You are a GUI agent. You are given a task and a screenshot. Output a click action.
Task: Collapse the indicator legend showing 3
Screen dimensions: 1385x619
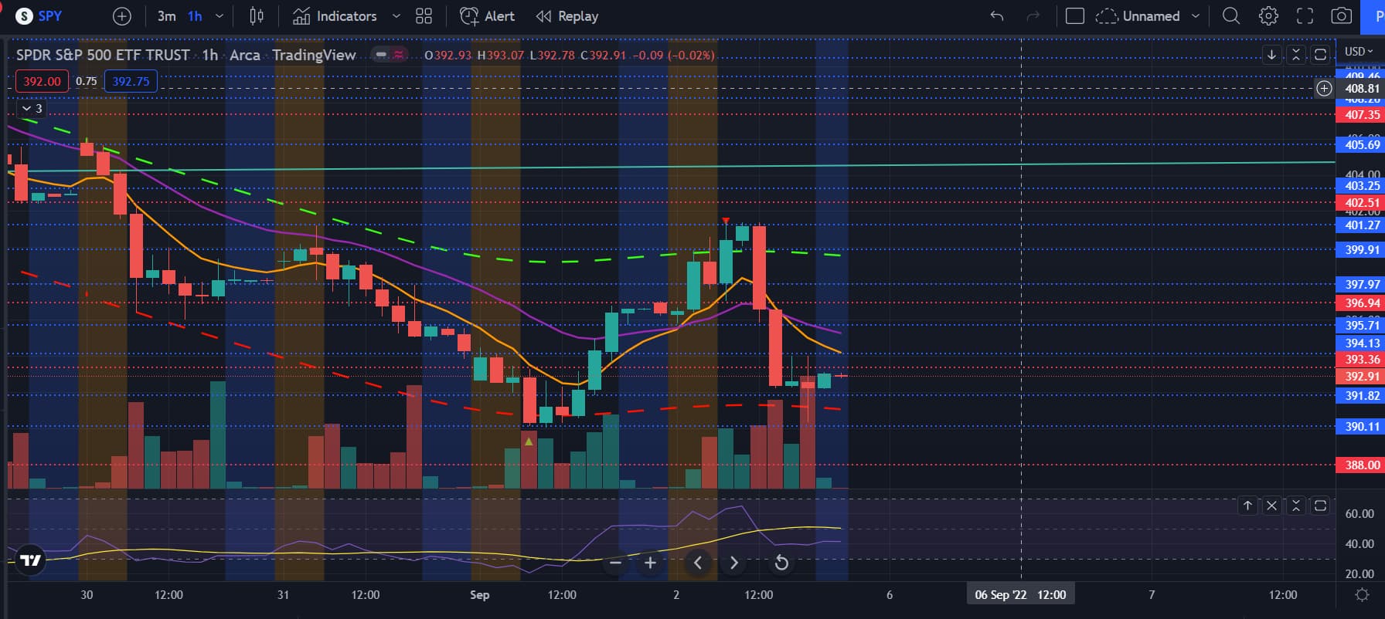click(32, 109)
